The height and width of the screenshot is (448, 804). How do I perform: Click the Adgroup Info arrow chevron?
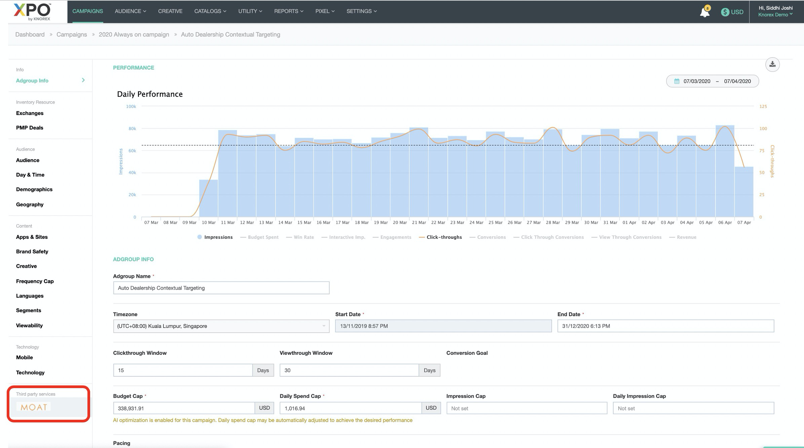click(x=83, y=80)
